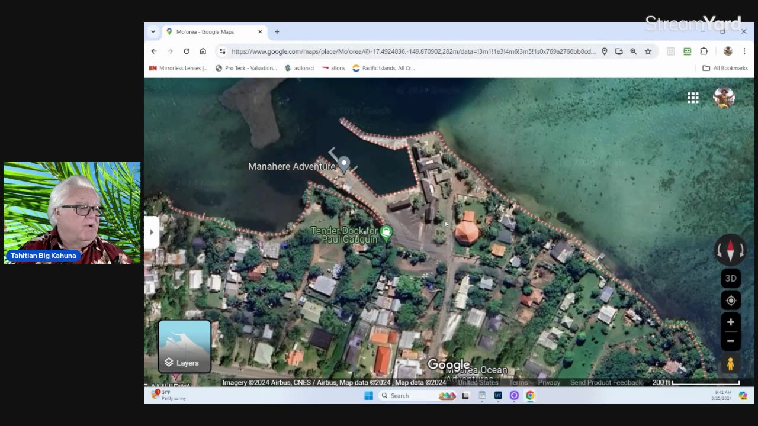
Task: Open the purple circular taskbar app
Action: pyautogui.click(x=514, y=396)
